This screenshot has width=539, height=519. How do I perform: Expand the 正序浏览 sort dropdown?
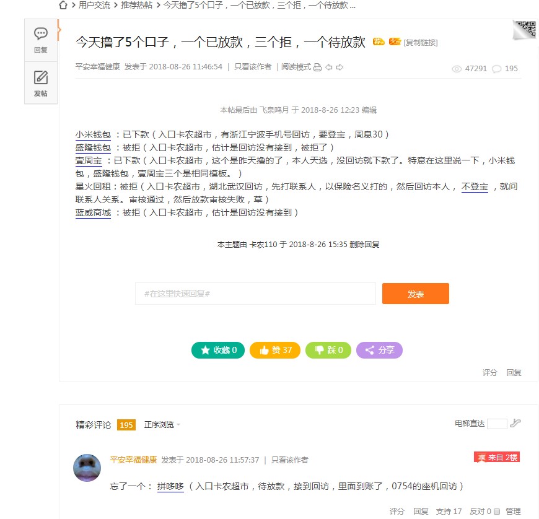tap(162, 425)
